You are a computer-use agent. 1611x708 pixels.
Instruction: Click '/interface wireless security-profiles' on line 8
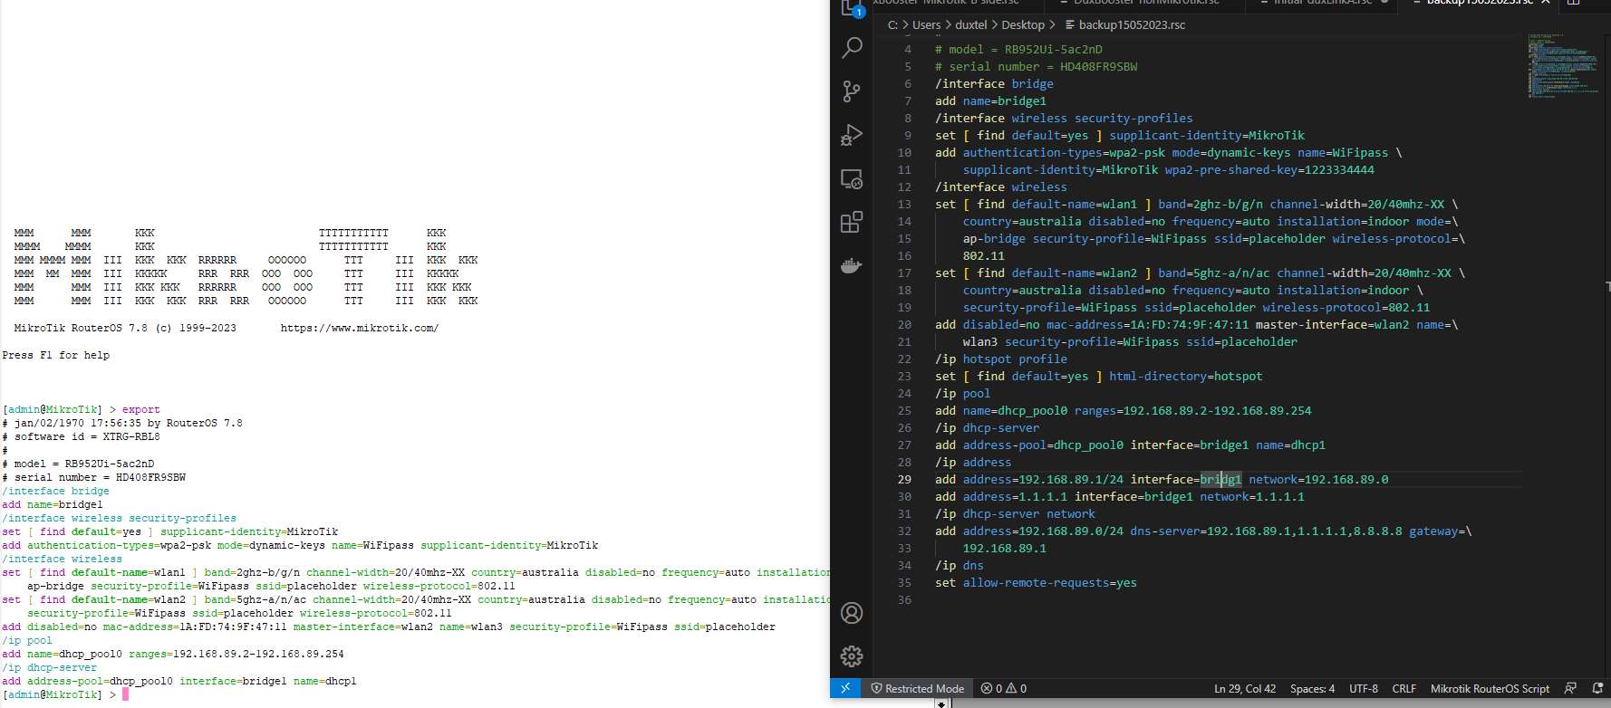(x=1064, y=118)
